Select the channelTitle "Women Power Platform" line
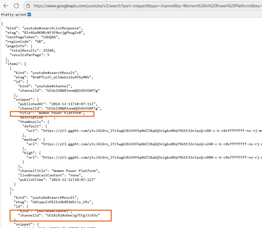 click(58, 171)
